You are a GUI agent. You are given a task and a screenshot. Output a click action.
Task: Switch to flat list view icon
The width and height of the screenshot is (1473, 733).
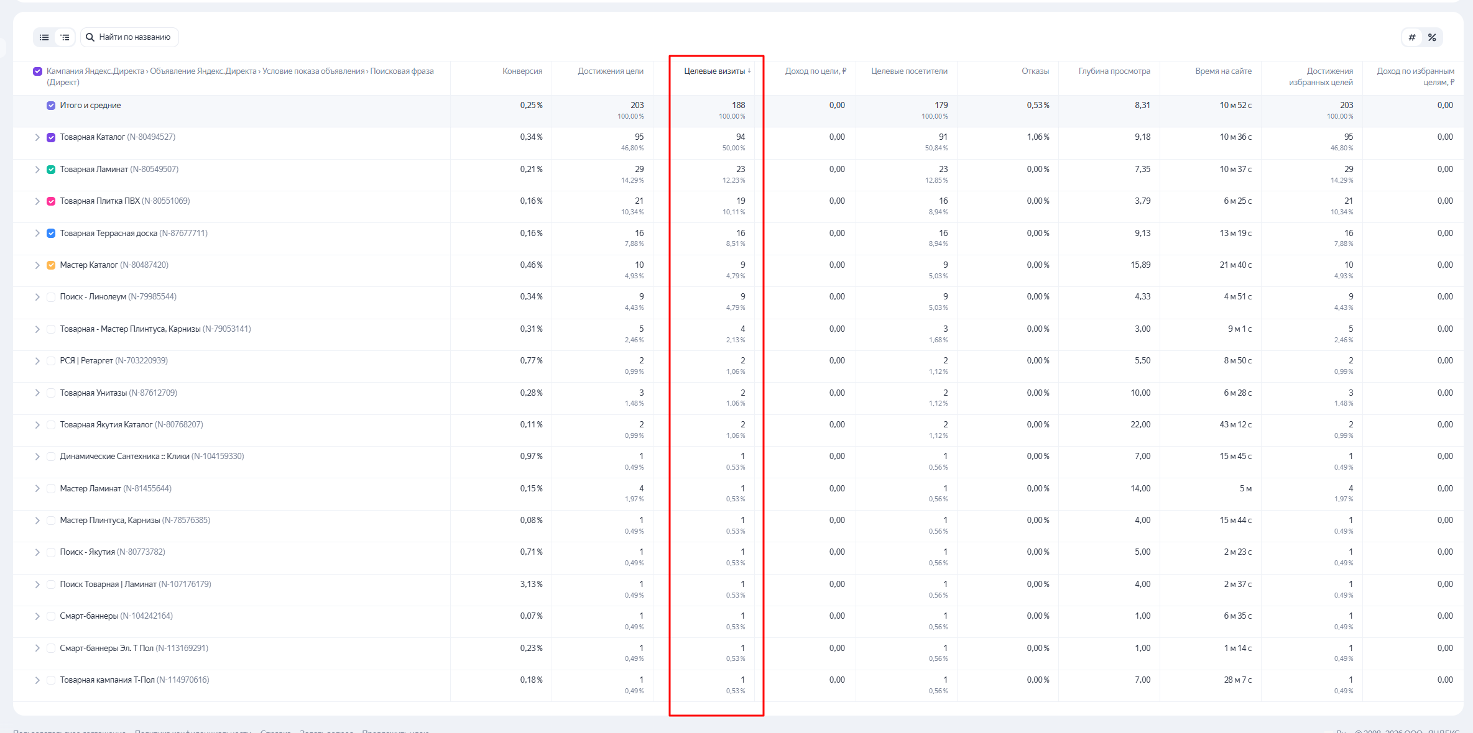tap(44, 37)
